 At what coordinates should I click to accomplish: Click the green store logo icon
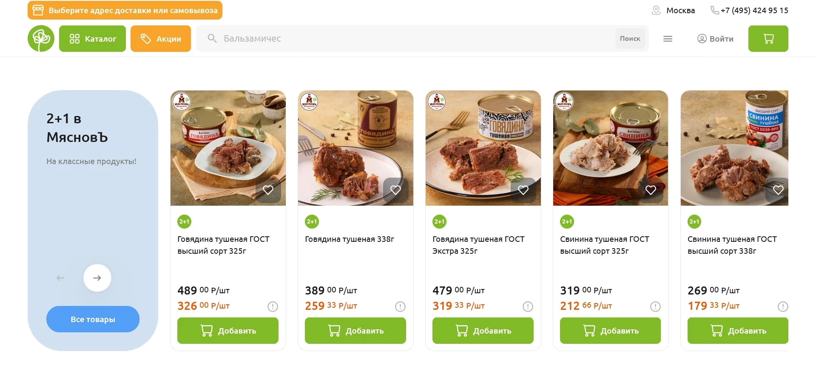pyautogui.click(x=41, y=39)
